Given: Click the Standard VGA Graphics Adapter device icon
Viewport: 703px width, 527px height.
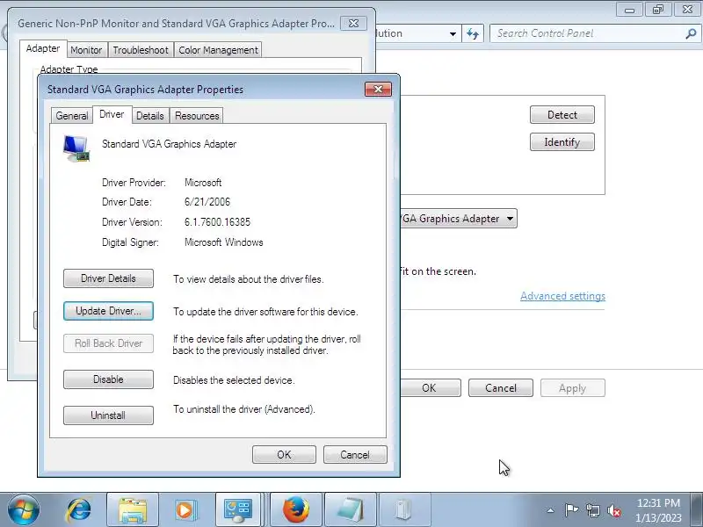Looking at the screenshot, I should pyautogui.click(x=76, y=148).
